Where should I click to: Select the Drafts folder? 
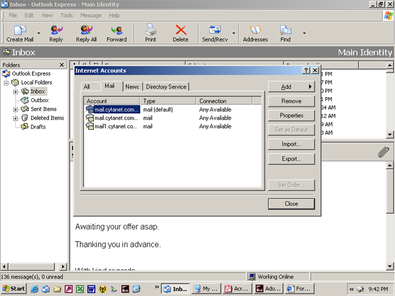click(38, 127)
